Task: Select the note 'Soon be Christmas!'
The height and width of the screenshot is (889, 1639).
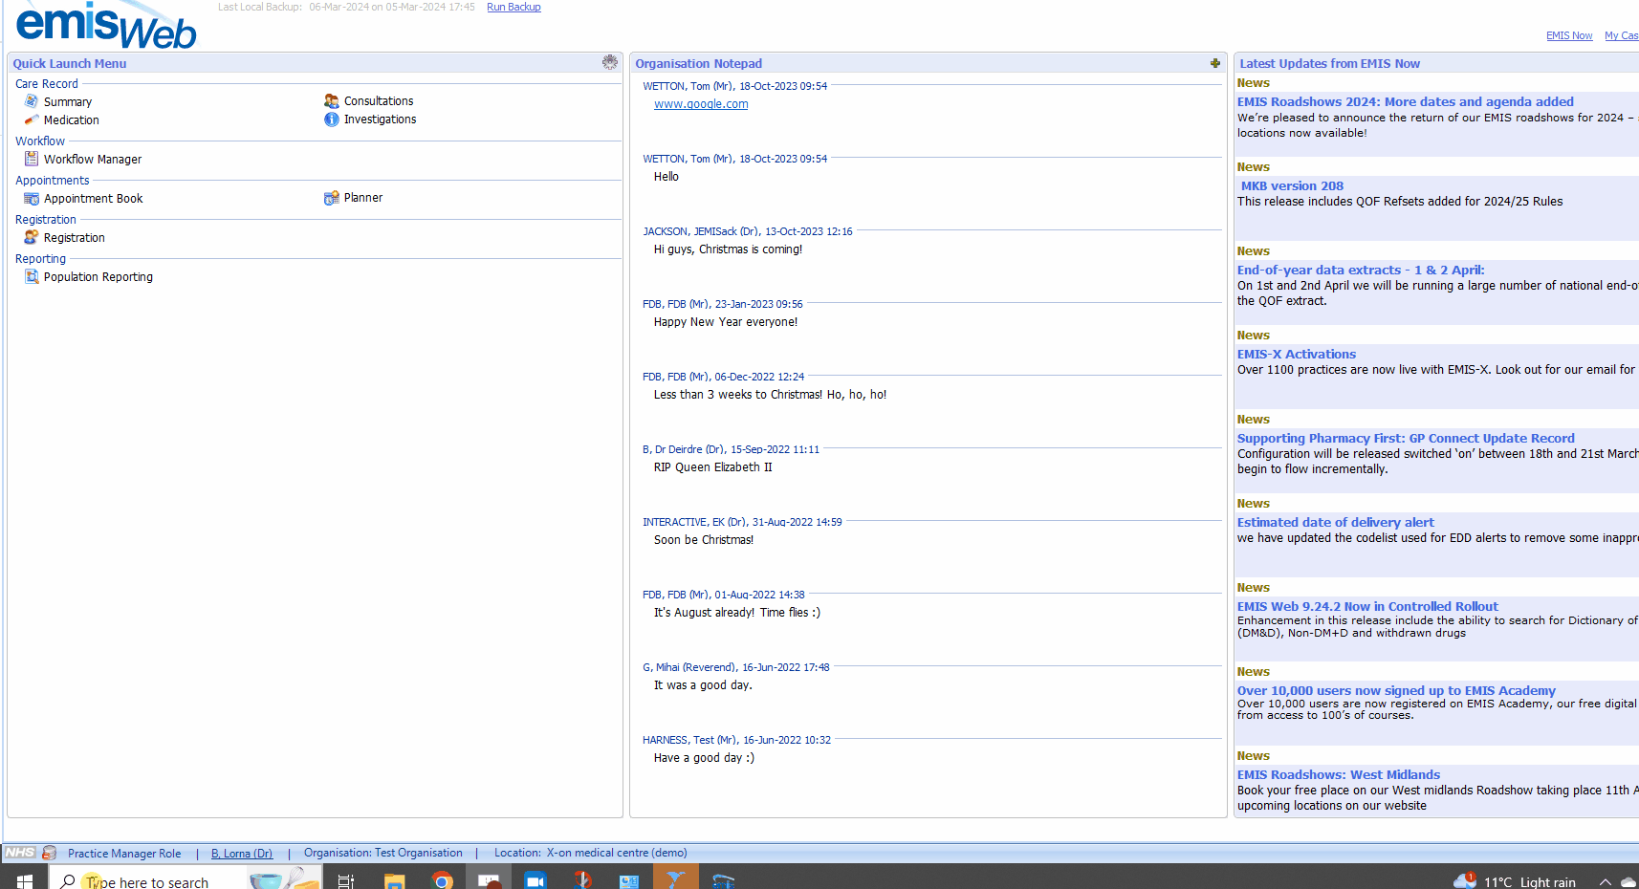Action: coord(704,540)
